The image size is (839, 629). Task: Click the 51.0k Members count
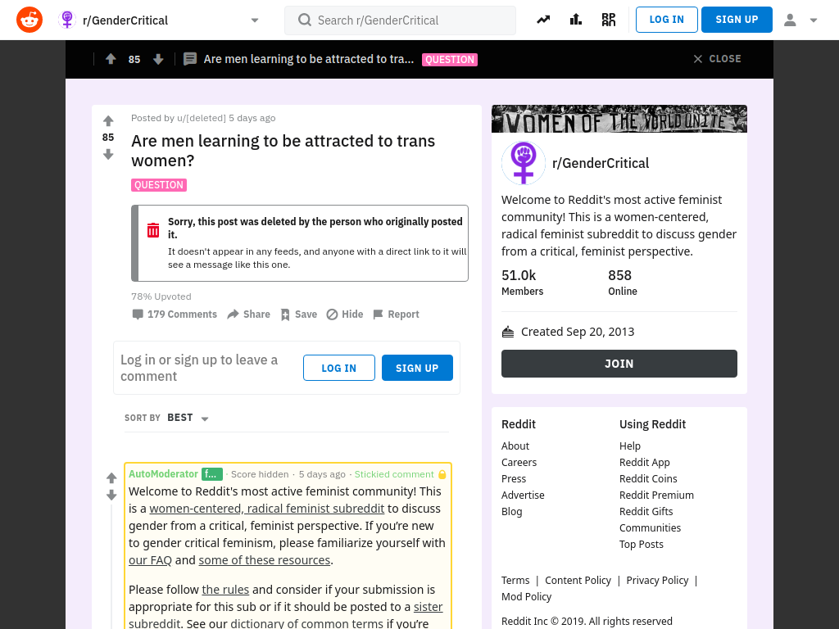pos(522,283)
